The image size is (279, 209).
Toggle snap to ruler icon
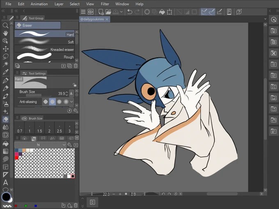pos(204,12)
